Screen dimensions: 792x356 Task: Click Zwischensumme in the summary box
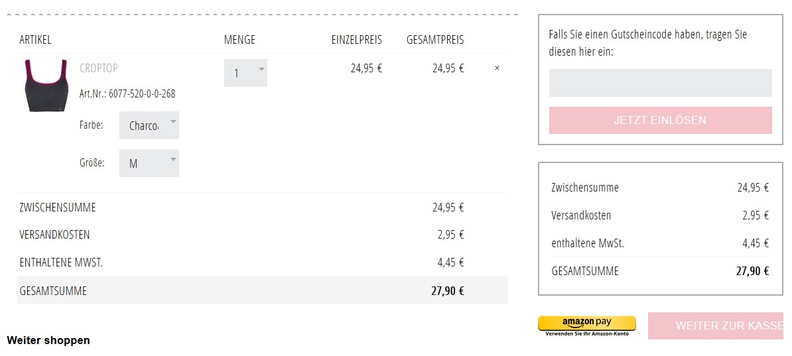click(585, 188)
